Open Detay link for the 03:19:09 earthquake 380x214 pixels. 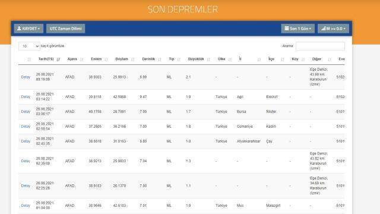pyautogui.click(x=26, y=77)
